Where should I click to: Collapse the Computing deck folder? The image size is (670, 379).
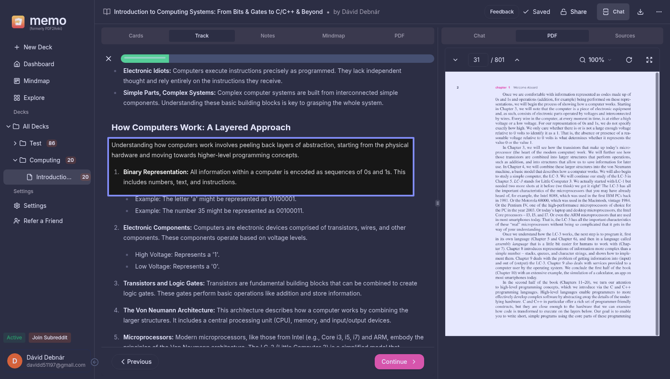pyautogui.click(x=15, y=160)
